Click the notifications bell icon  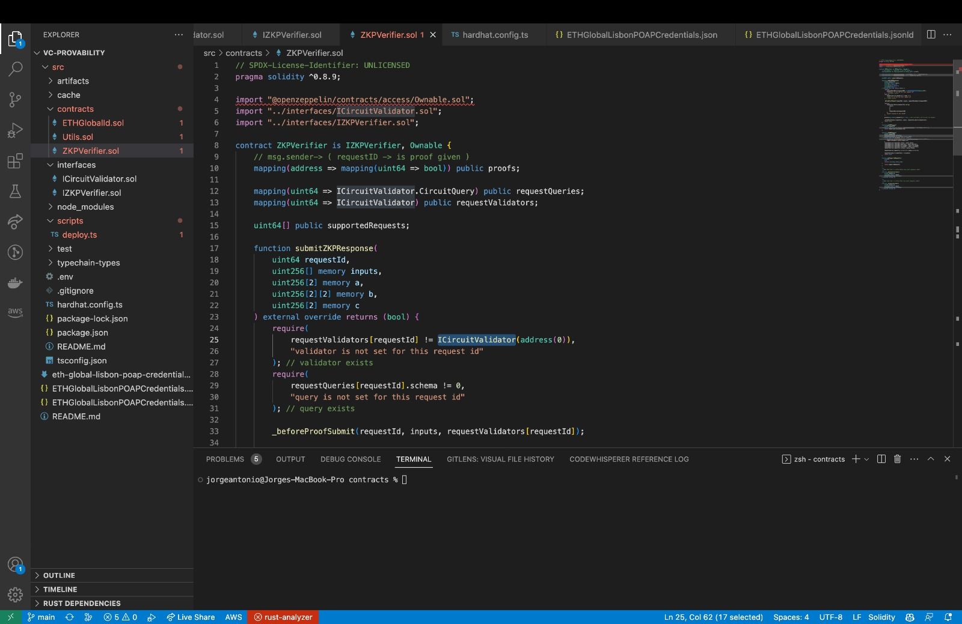pyautogui.click(x=948, y=617)
